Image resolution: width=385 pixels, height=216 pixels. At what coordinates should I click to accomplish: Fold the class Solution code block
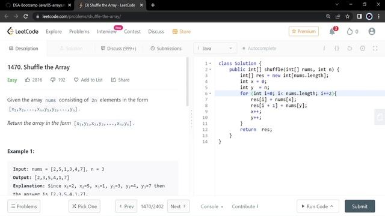[x=210, y=64]
